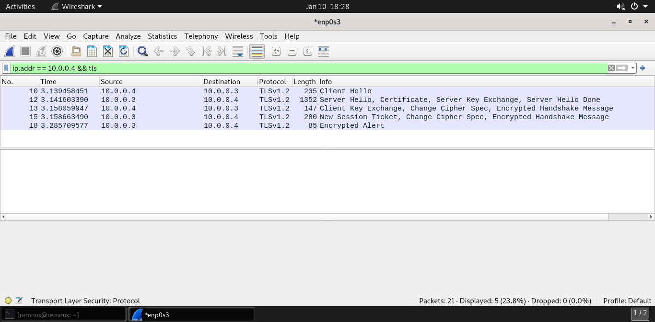Zoom in on the packet list text
The image size is (655, 322).
point(276,51)
